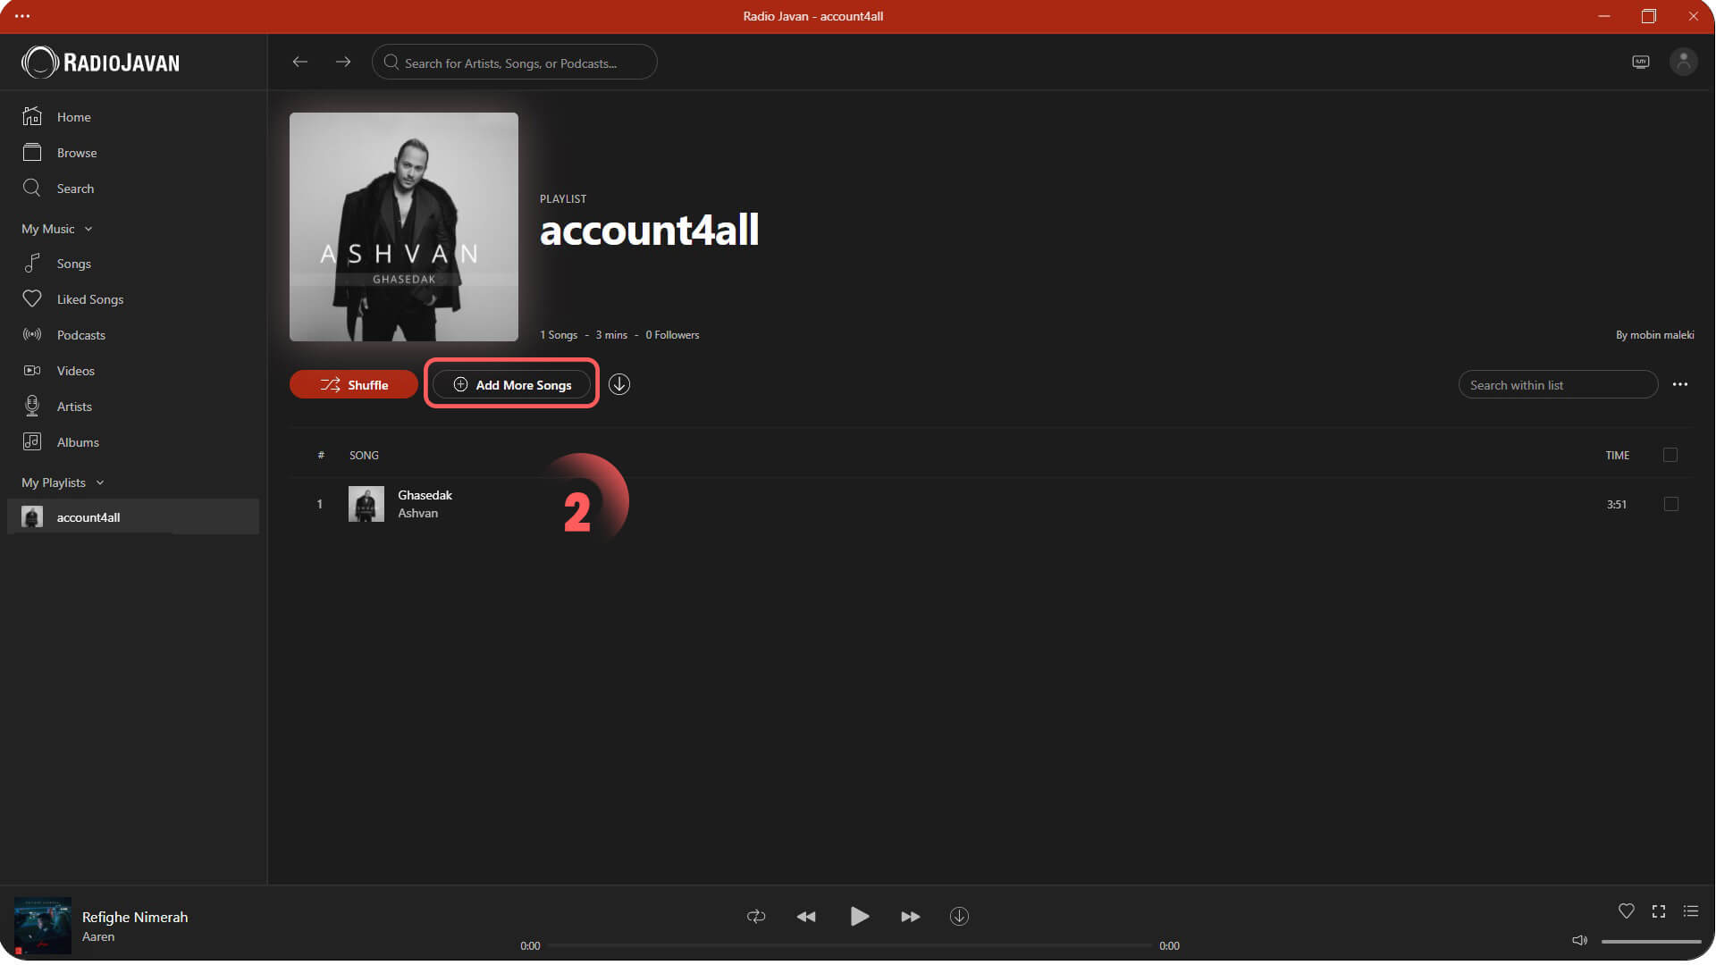Screen dimensions: 1716x965
Task: Seek on the playback progress bar
Action: pos(850,945)
